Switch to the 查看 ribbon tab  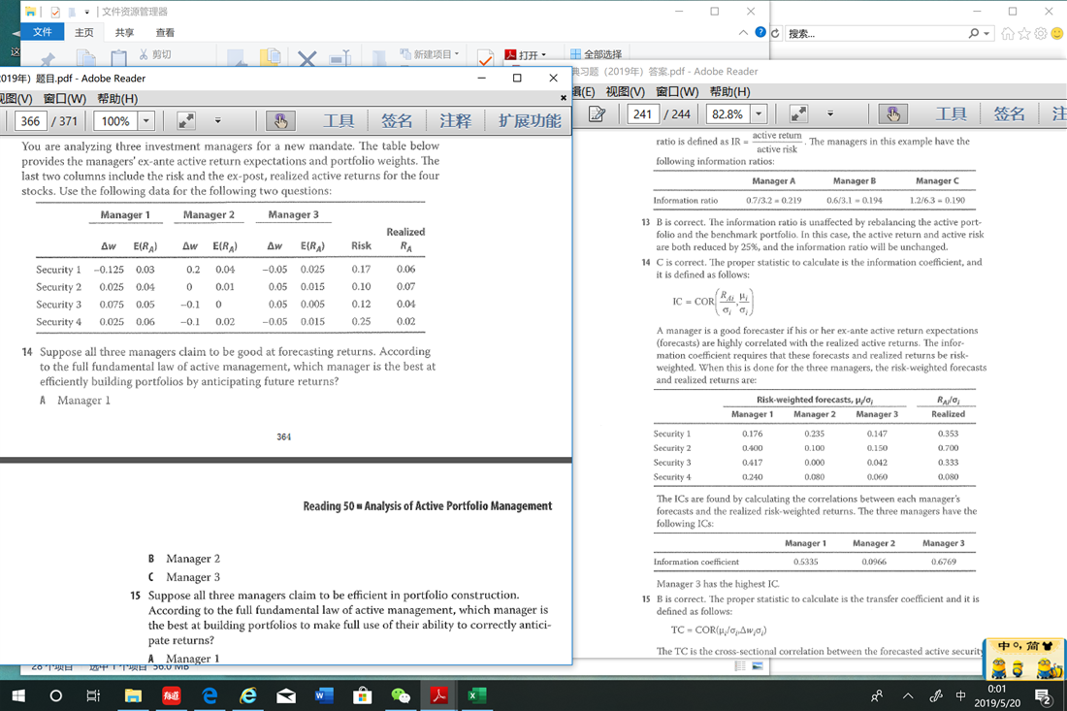click(x=165, y=33)
